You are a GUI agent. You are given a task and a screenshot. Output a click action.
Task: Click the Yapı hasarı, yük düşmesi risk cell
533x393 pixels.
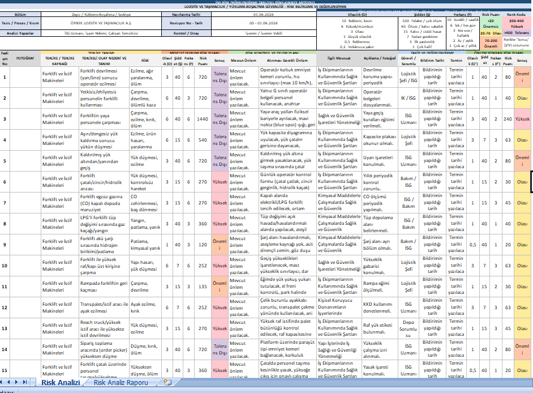[145, 266]
